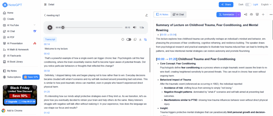Click the translate transcript icon
Screen dimensions: 273x116
(x=145, y=40)
